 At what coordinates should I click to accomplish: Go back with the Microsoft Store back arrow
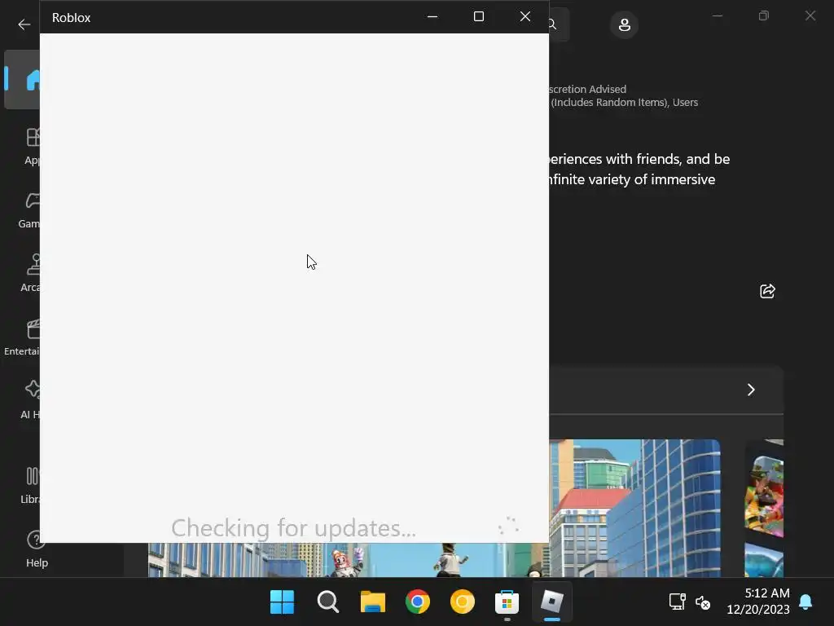point(24,24)
